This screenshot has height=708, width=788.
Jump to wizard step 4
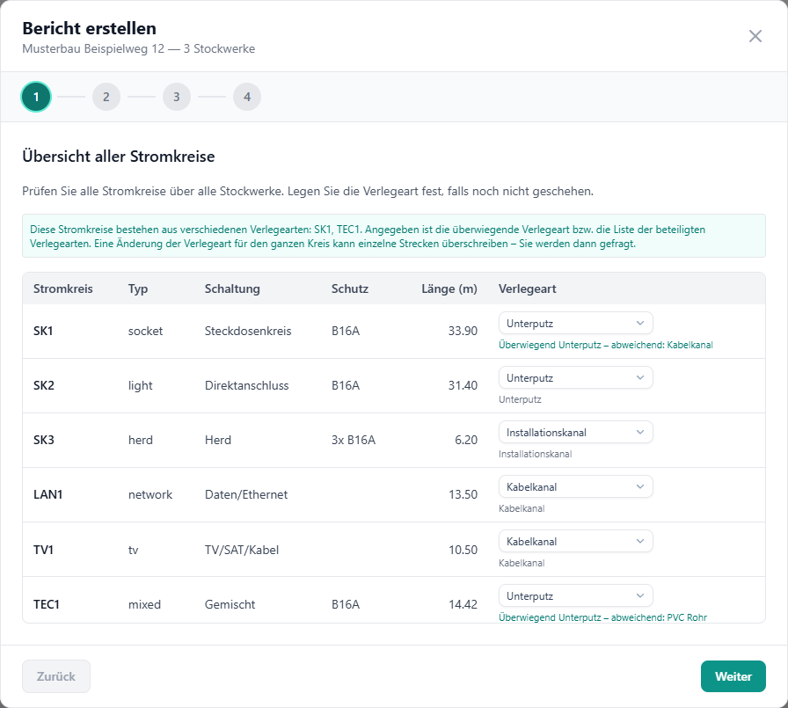(x=247, y=97)
